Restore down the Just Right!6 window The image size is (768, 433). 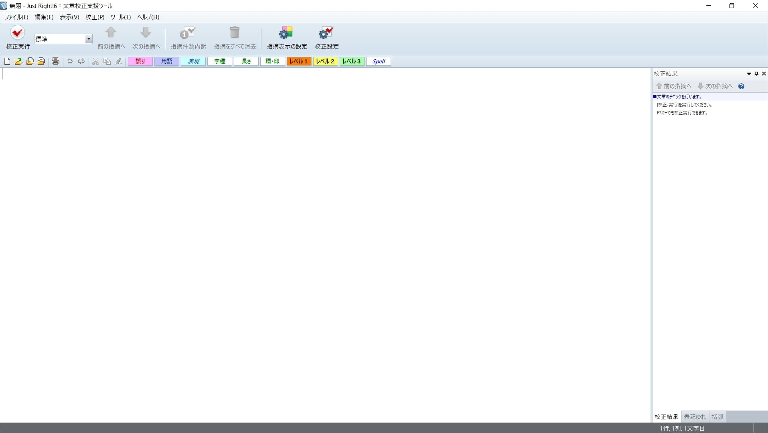click(732, 6)
